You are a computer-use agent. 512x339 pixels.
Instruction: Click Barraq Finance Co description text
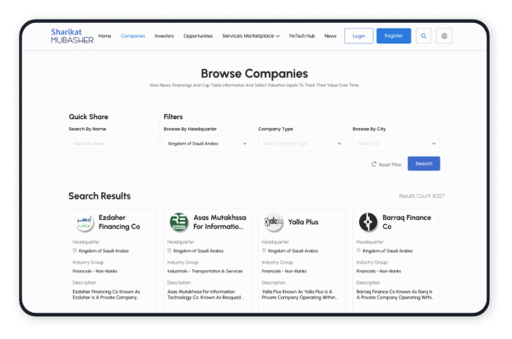point(395,295)
